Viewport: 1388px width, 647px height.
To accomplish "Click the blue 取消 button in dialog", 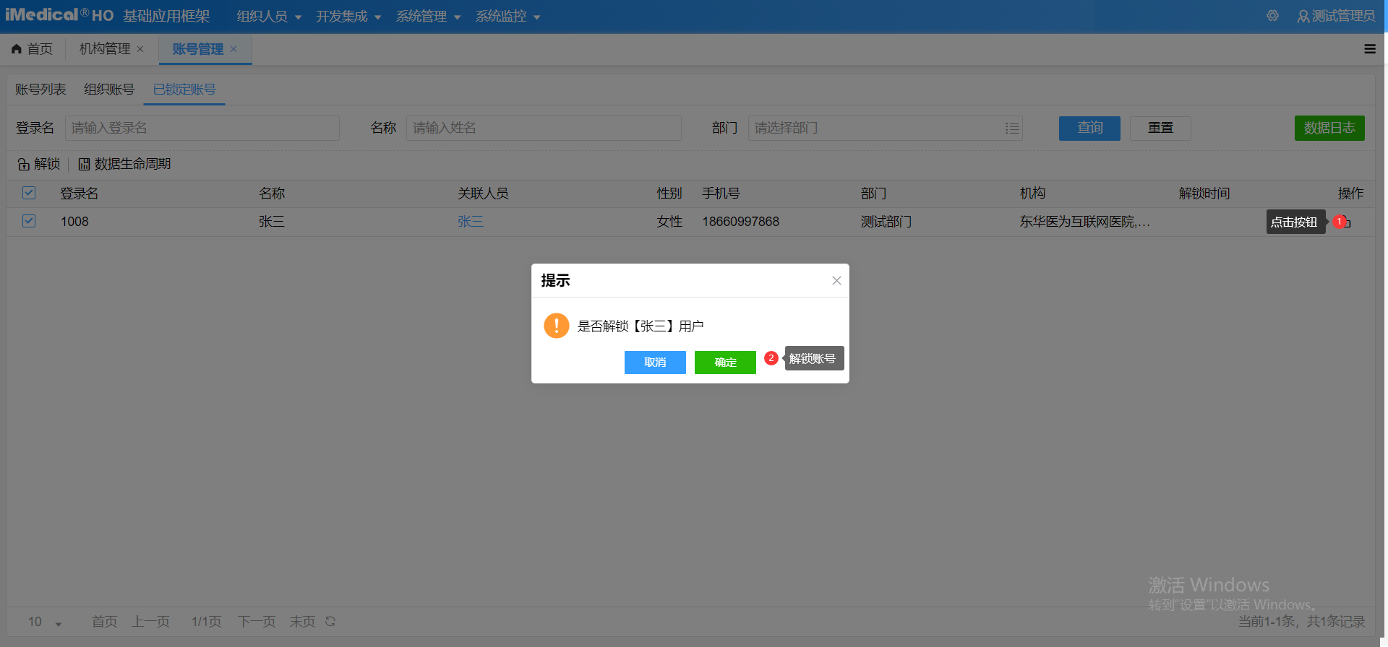I will [655, 362].
